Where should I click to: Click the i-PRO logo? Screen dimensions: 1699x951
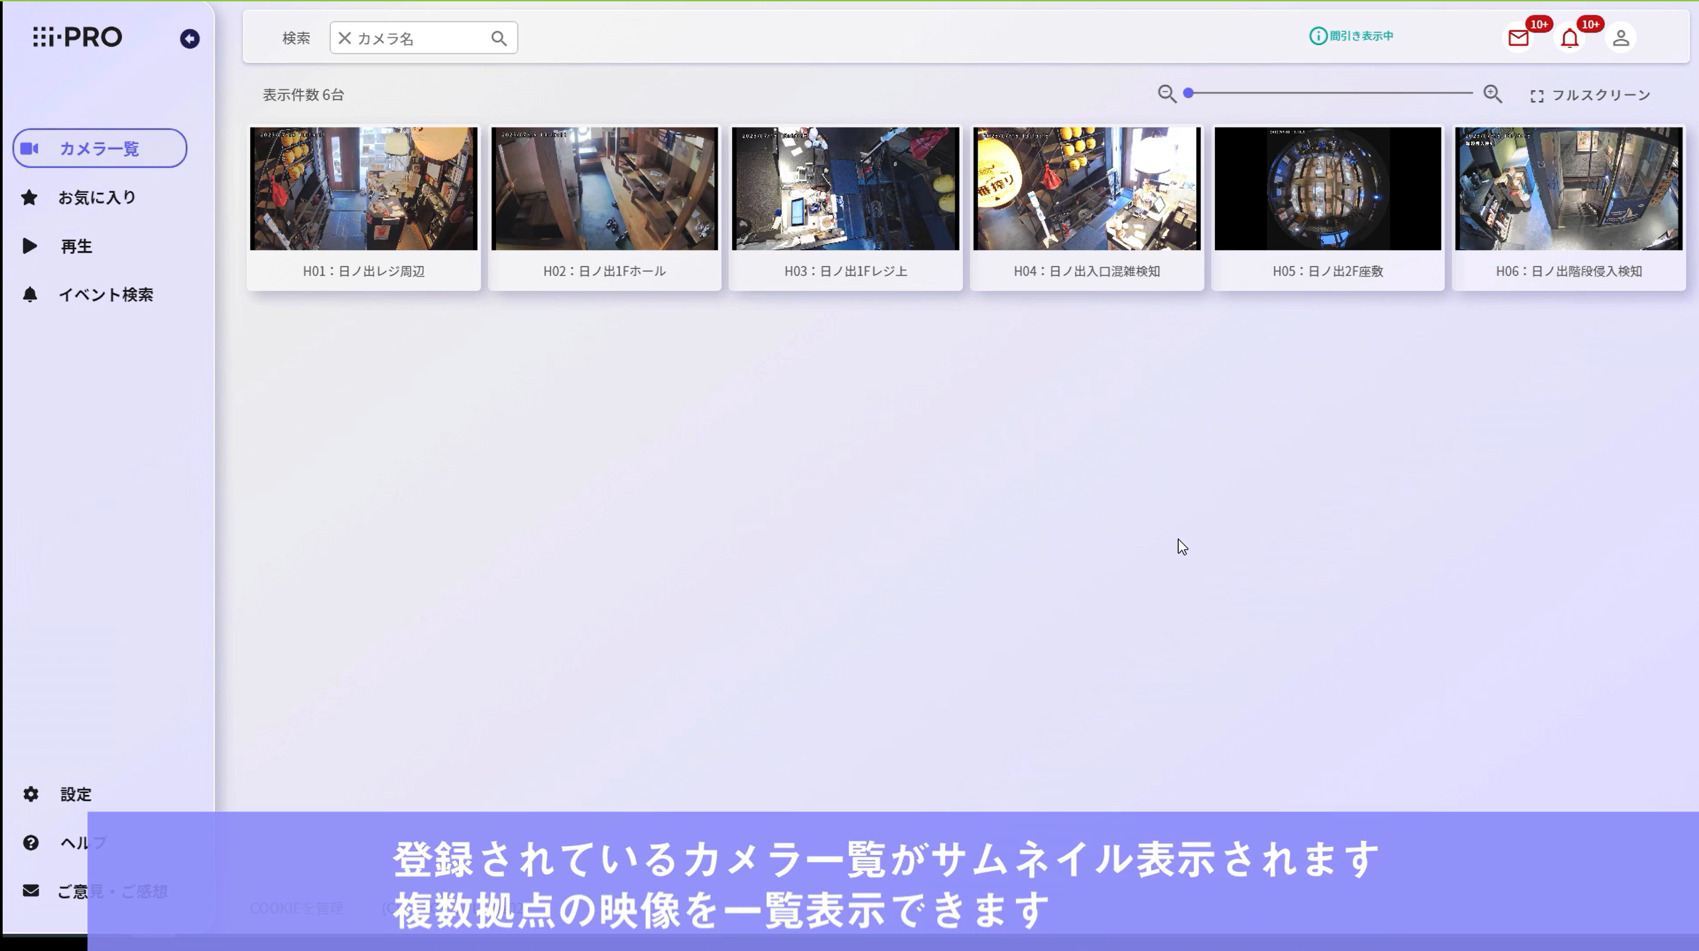(78, 37)
